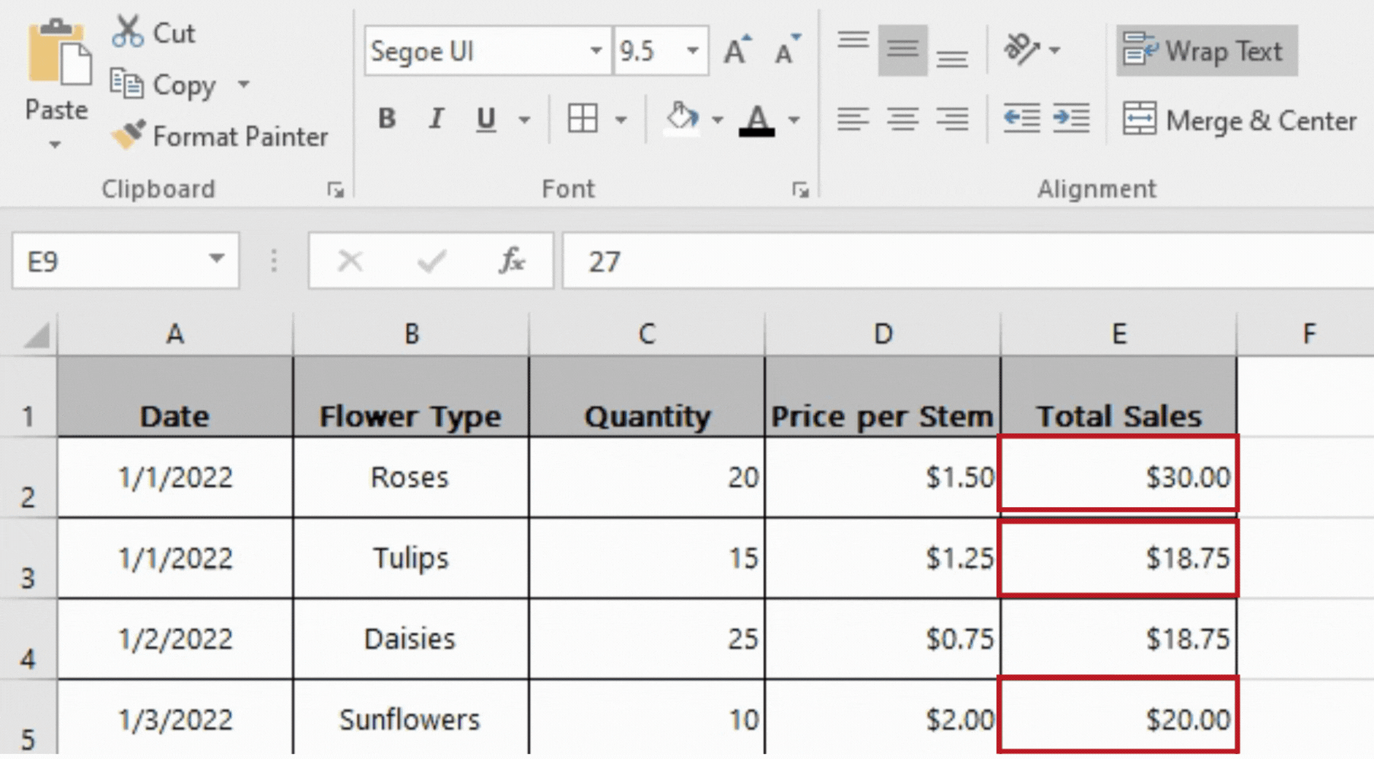Select column D header

click(883, 334)
